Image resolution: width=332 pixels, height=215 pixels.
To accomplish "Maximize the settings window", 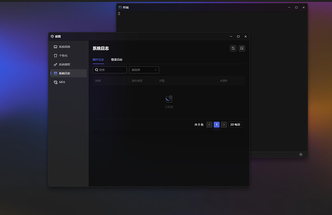I will 238,37.
